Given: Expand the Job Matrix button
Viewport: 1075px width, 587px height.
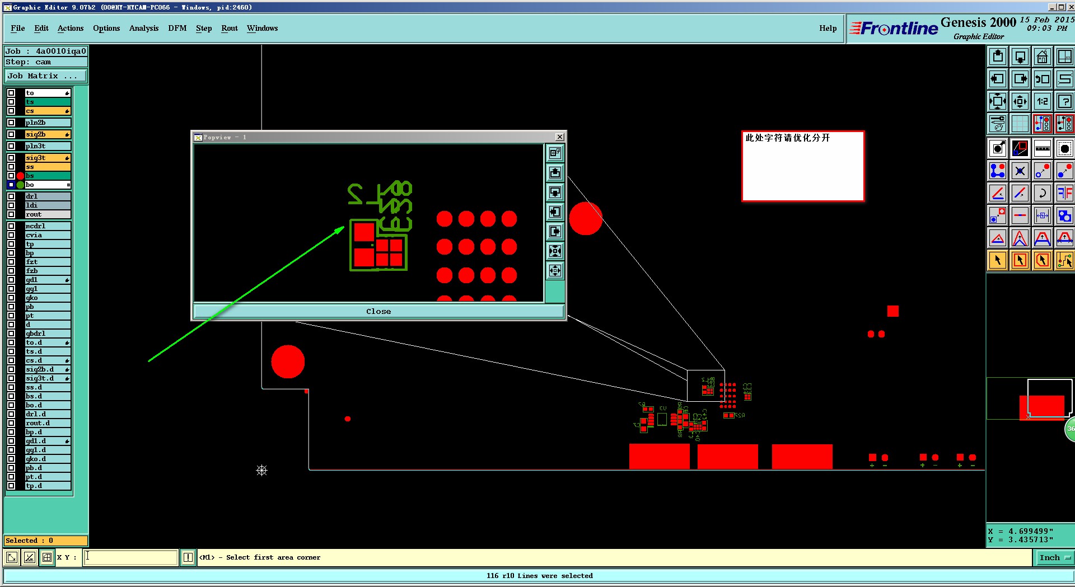Looking at the screenshot, I should [45, 76].
